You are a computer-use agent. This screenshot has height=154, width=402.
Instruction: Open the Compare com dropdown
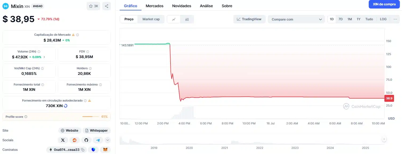coord(296,19)
